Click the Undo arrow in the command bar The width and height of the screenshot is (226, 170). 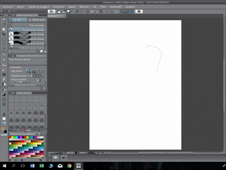pos(77,12)
